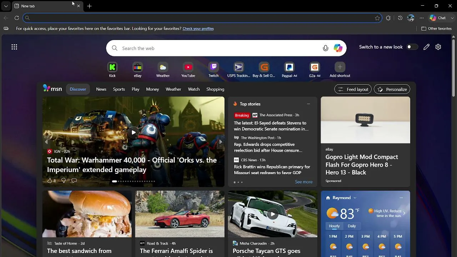Screen dimensions: 457x257
Task: Expand the High UV alert arrow
Action: tap(404, 213)
